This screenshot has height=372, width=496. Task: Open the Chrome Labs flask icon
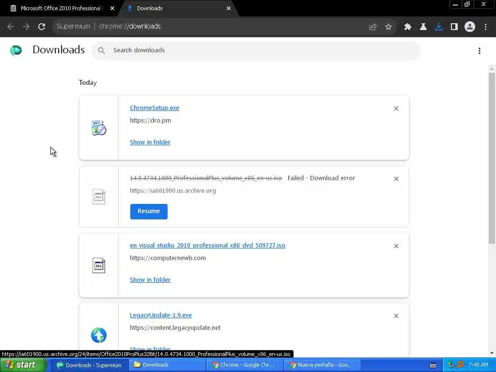click(x=423, y=27)
